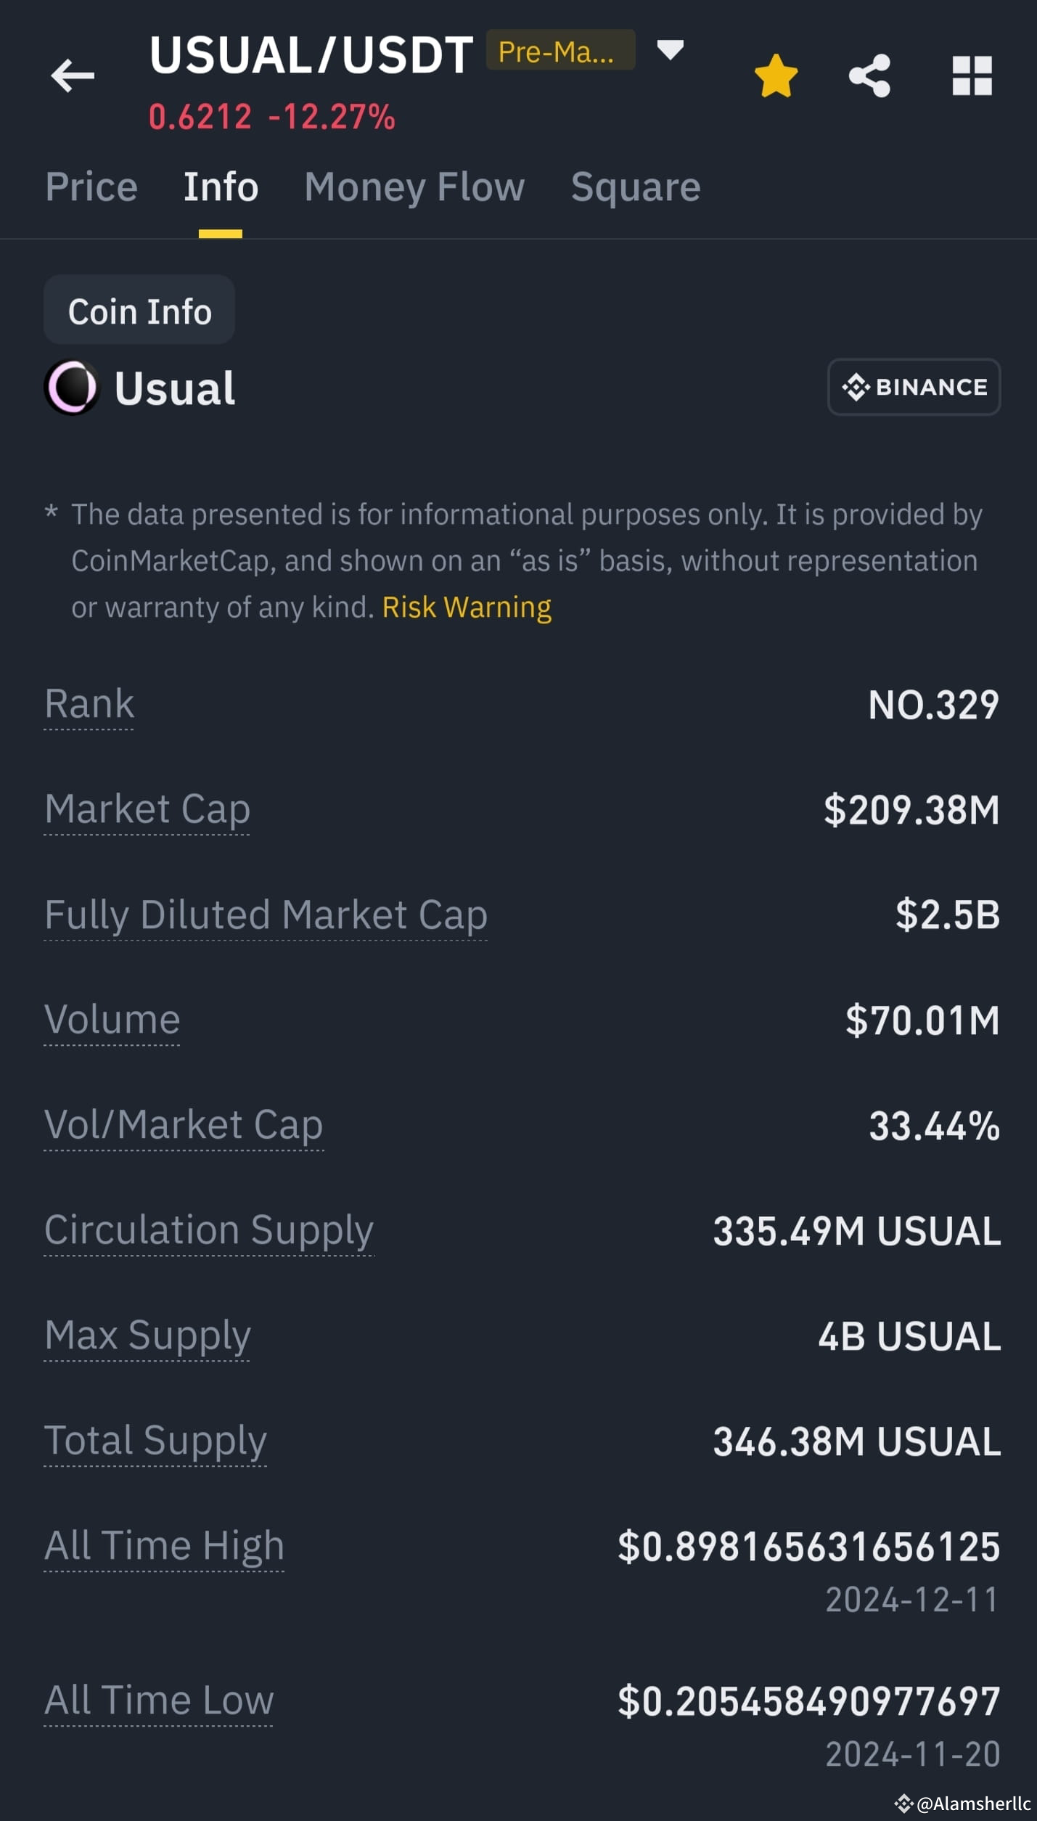Switch to the Square tab
The width and height of the screenshot is (1037, 1821).
(636, 187)
